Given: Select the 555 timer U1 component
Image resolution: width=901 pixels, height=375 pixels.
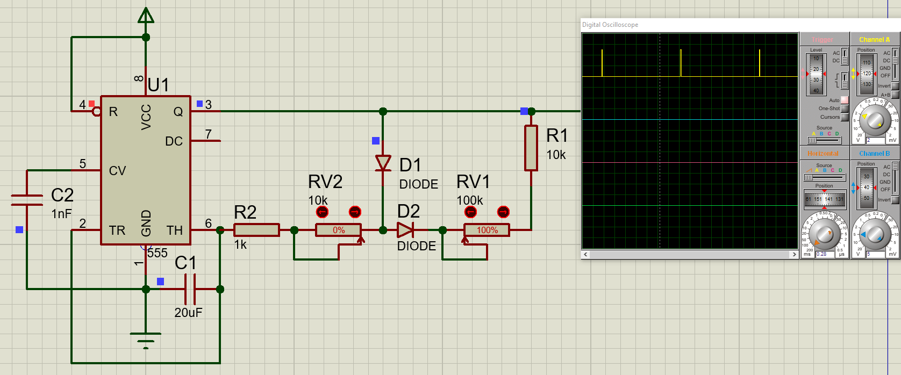Looking at the screenshot, I should 145,170.
